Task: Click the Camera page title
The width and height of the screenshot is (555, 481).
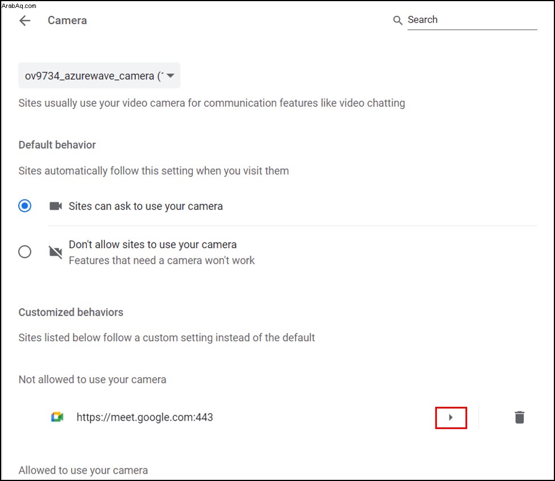Action: pyautogui.click(x=67, y=21)
